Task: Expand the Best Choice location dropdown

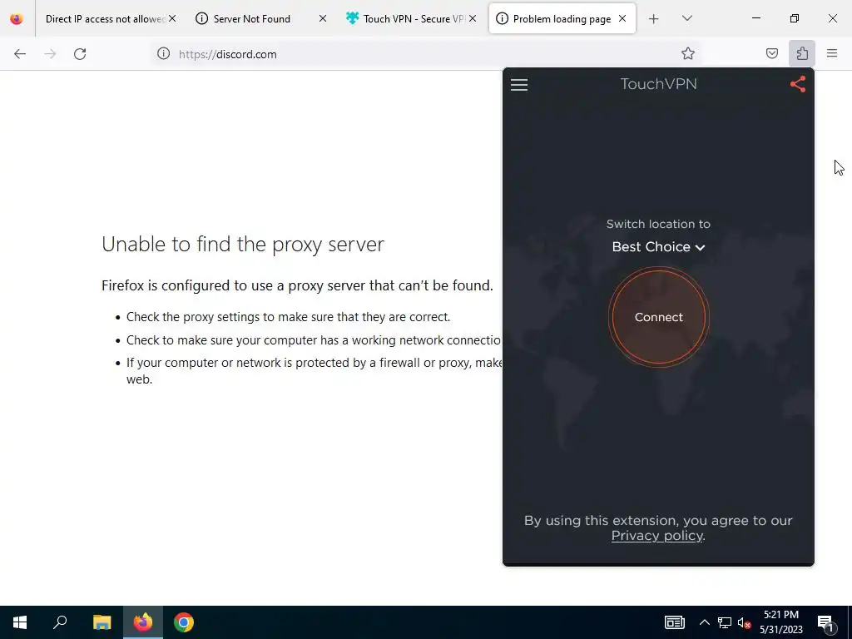Action: [659, 246]
